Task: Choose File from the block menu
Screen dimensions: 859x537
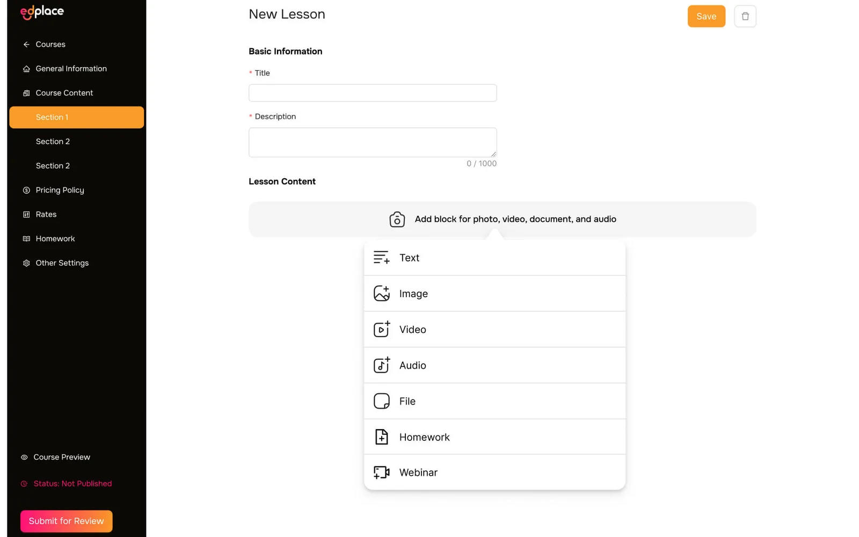Action: pyautogui.click(x=494, y=401)
